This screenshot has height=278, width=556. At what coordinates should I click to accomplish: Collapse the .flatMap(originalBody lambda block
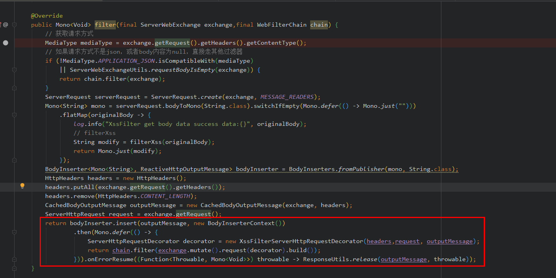click(x=14, y=115)
